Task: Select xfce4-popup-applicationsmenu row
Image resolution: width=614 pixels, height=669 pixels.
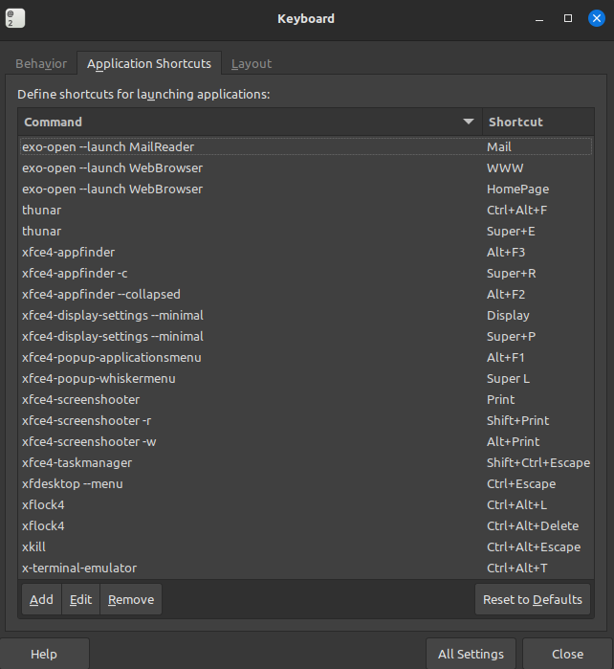Action: [306, 357]
